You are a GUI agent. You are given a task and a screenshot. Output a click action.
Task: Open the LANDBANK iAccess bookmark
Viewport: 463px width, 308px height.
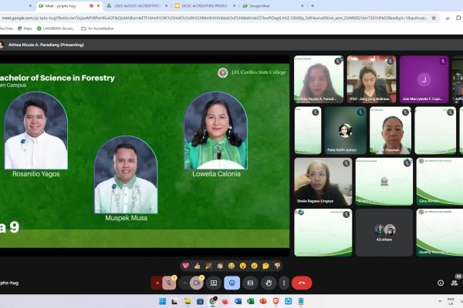56,28
